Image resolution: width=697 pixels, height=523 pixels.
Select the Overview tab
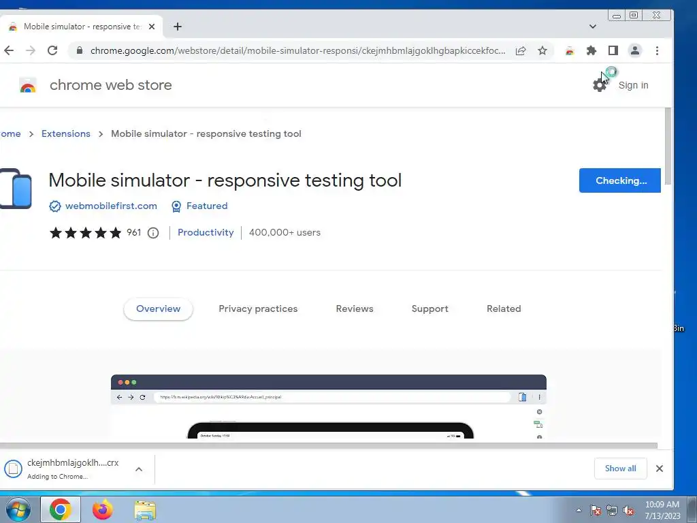pos(158,308)
